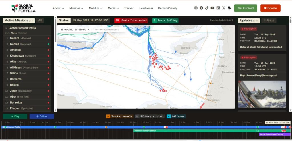This screenshot has height=141, width=292.
Task: Switch the missions list to All
Action: 40,21
